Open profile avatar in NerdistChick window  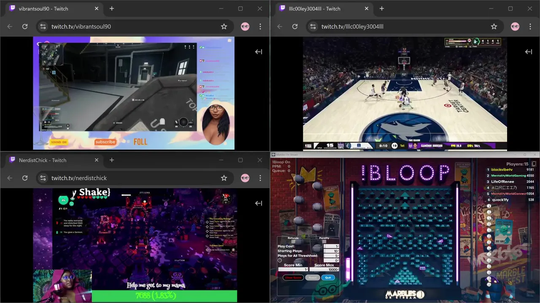pos(245,178)
